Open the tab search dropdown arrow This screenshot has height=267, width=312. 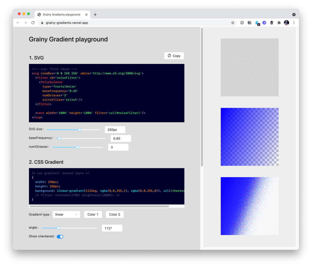[294, 15]
